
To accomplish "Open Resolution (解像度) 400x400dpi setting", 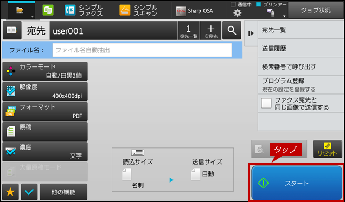I will (45, 91).
